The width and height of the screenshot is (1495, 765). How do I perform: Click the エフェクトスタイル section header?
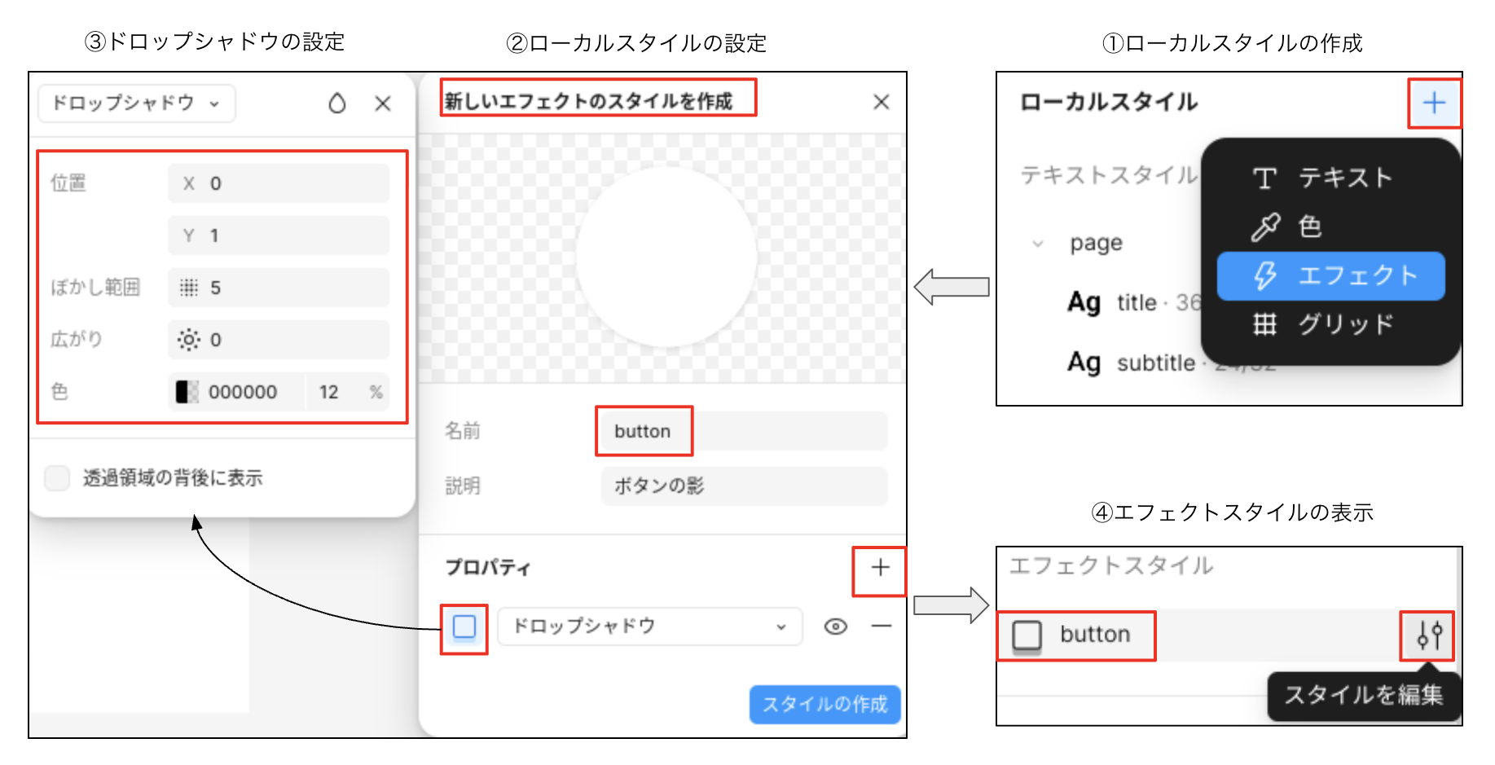pos(1112,565)
